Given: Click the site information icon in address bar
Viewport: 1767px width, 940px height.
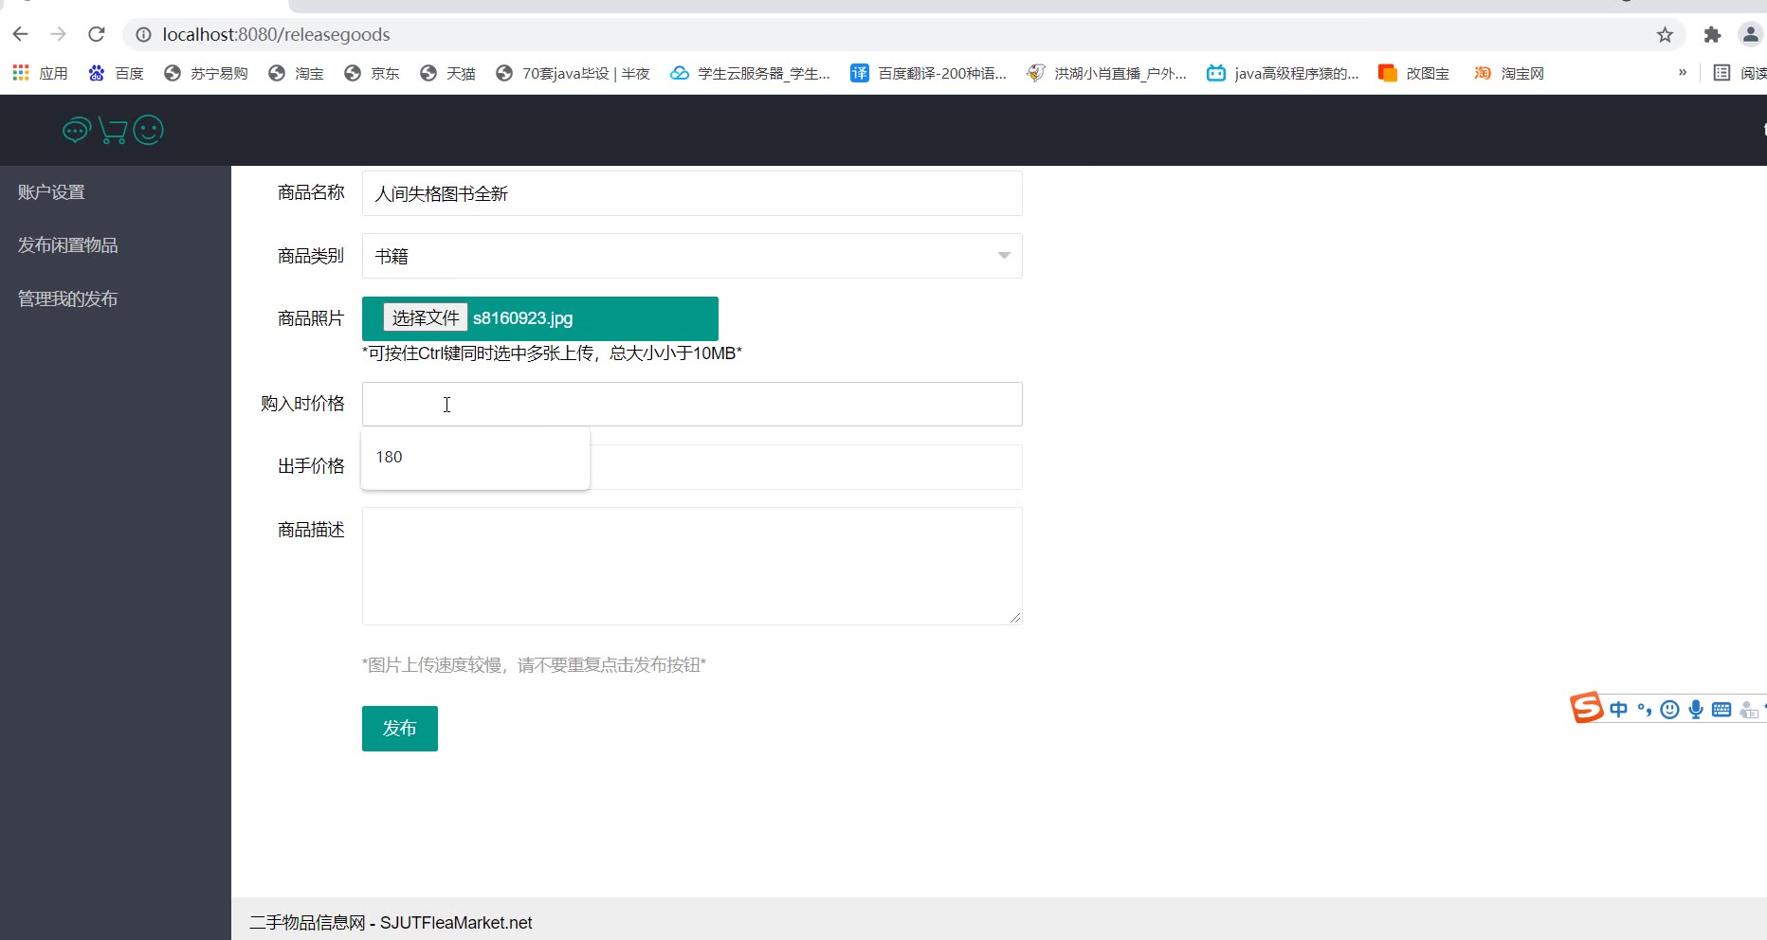Looking at the screenshot, I should pos(143,35).
